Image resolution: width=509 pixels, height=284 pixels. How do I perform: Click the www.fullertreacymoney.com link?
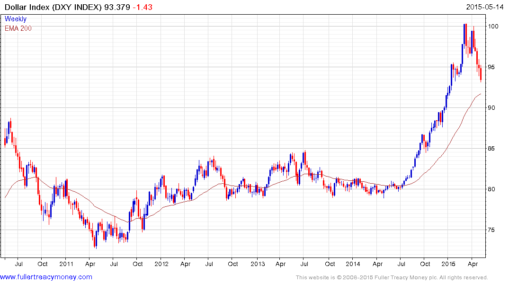[x=46, y=277]
